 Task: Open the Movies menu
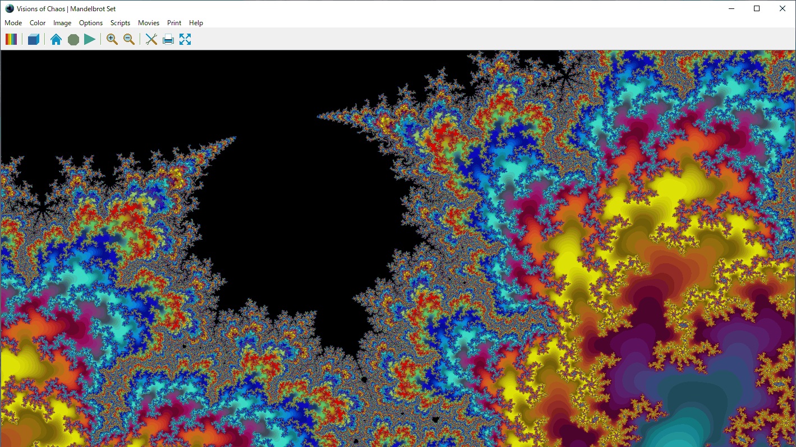149,23
